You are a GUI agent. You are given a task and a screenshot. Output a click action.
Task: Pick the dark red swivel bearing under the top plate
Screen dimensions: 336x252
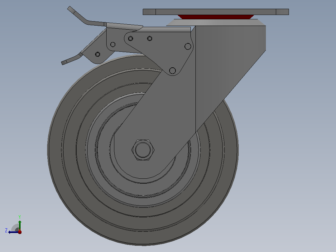pos(216,17)
